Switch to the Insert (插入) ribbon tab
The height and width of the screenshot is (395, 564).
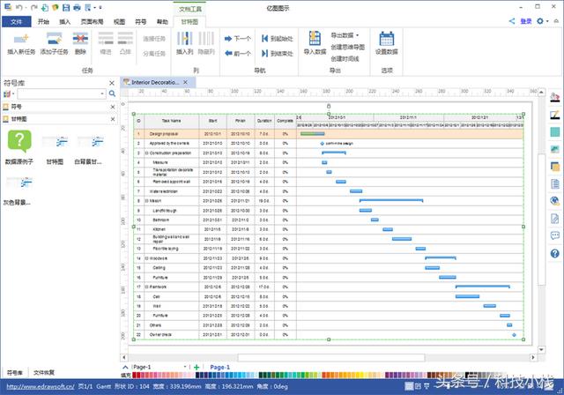tap(66, 19)
